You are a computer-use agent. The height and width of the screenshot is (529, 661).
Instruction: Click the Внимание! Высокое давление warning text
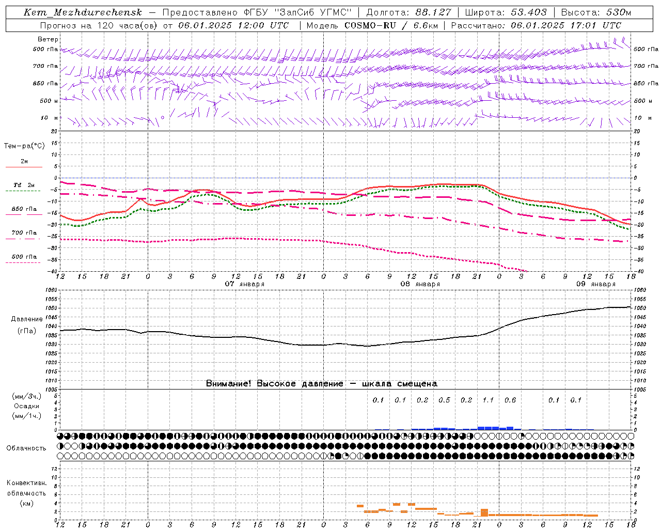point(321,384)
